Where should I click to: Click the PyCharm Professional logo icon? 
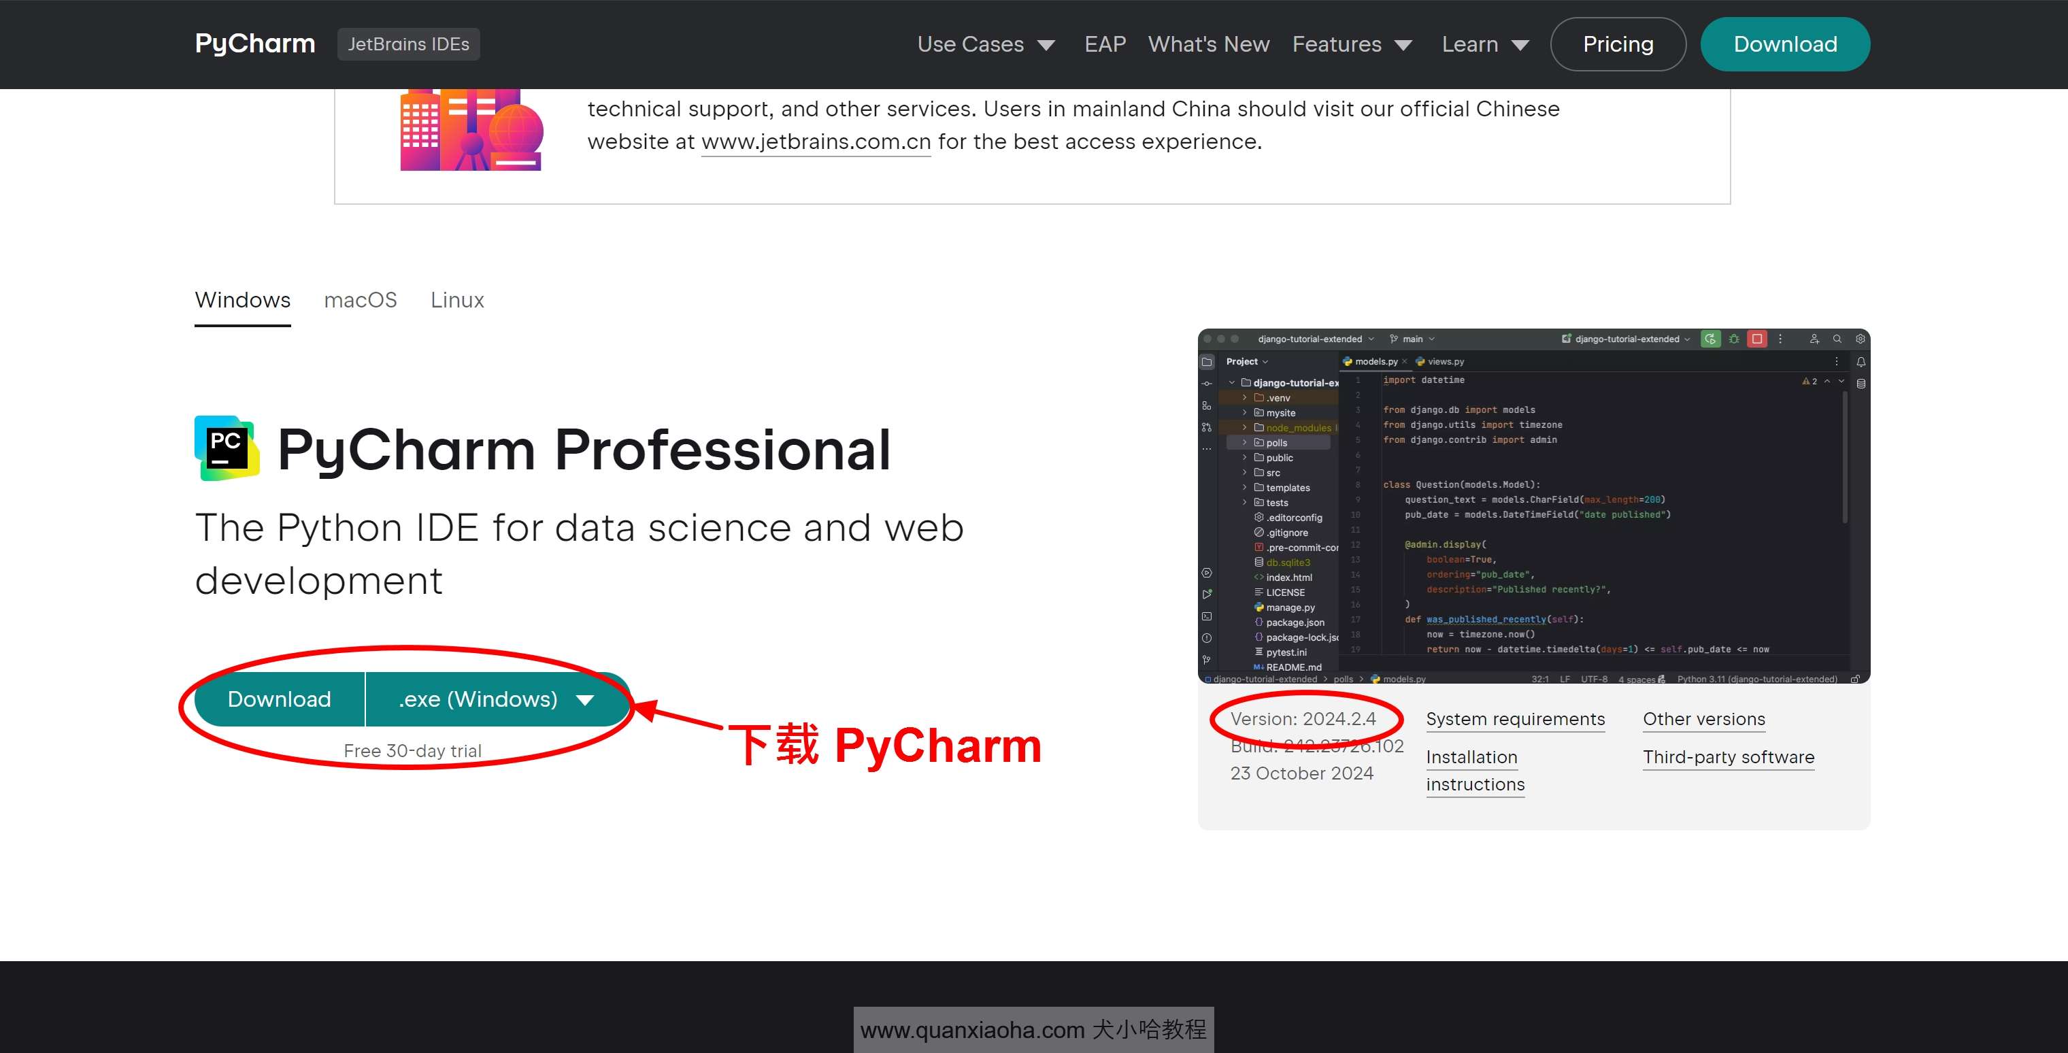click(226, 448)
